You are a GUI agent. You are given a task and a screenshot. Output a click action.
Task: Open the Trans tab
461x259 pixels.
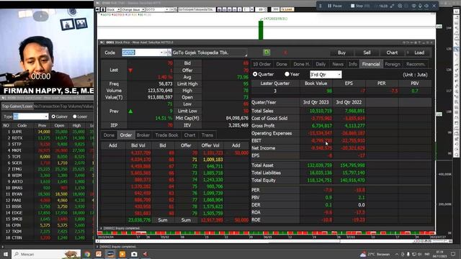(x=207, y=135)
